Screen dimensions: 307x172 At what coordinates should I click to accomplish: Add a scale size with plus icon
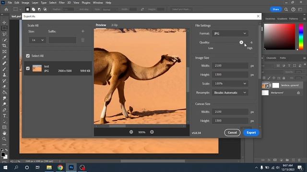click(x=83, y=31)
